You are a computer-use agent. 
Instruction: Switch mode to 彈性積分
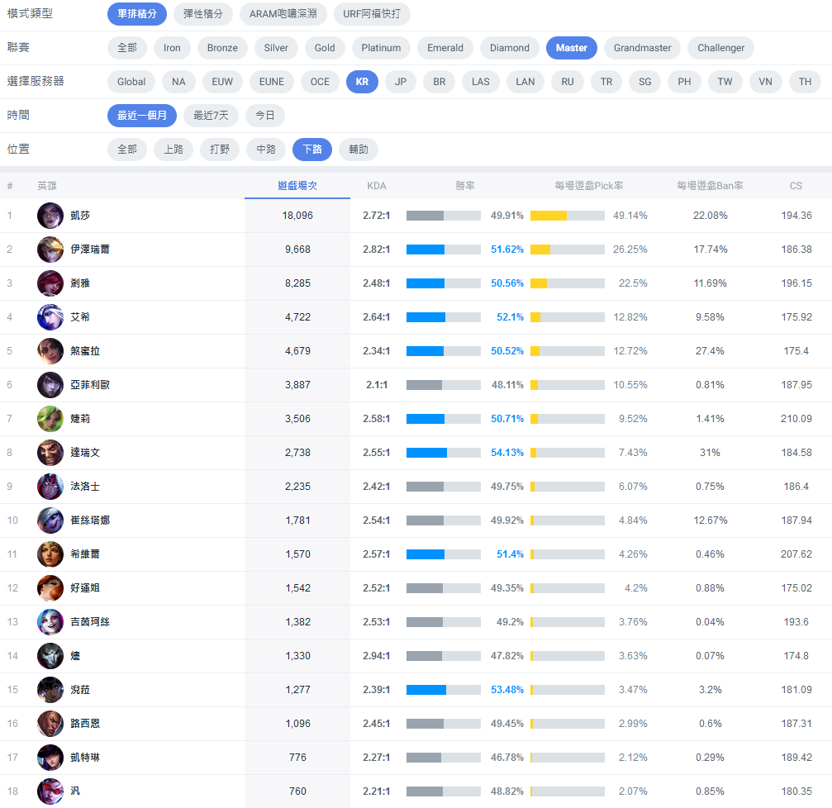[203, 14]
